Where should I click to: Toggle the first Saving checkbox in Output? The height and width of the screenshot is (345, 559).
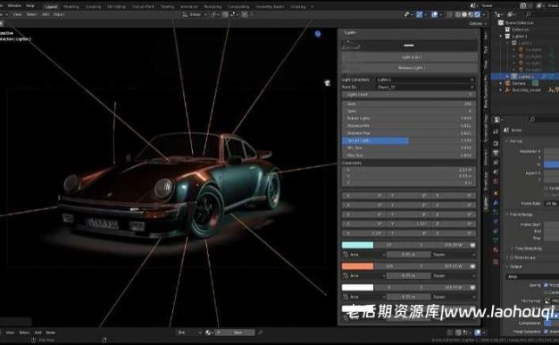click(546, 285)
